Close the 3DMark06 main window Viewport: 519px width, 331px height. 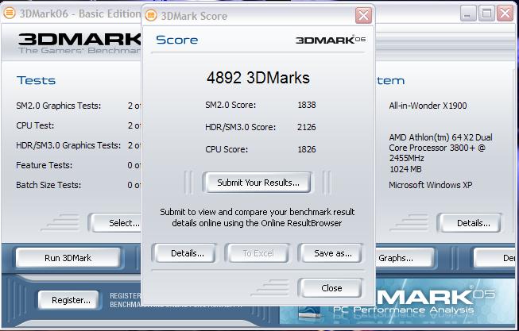coord(505,13)
